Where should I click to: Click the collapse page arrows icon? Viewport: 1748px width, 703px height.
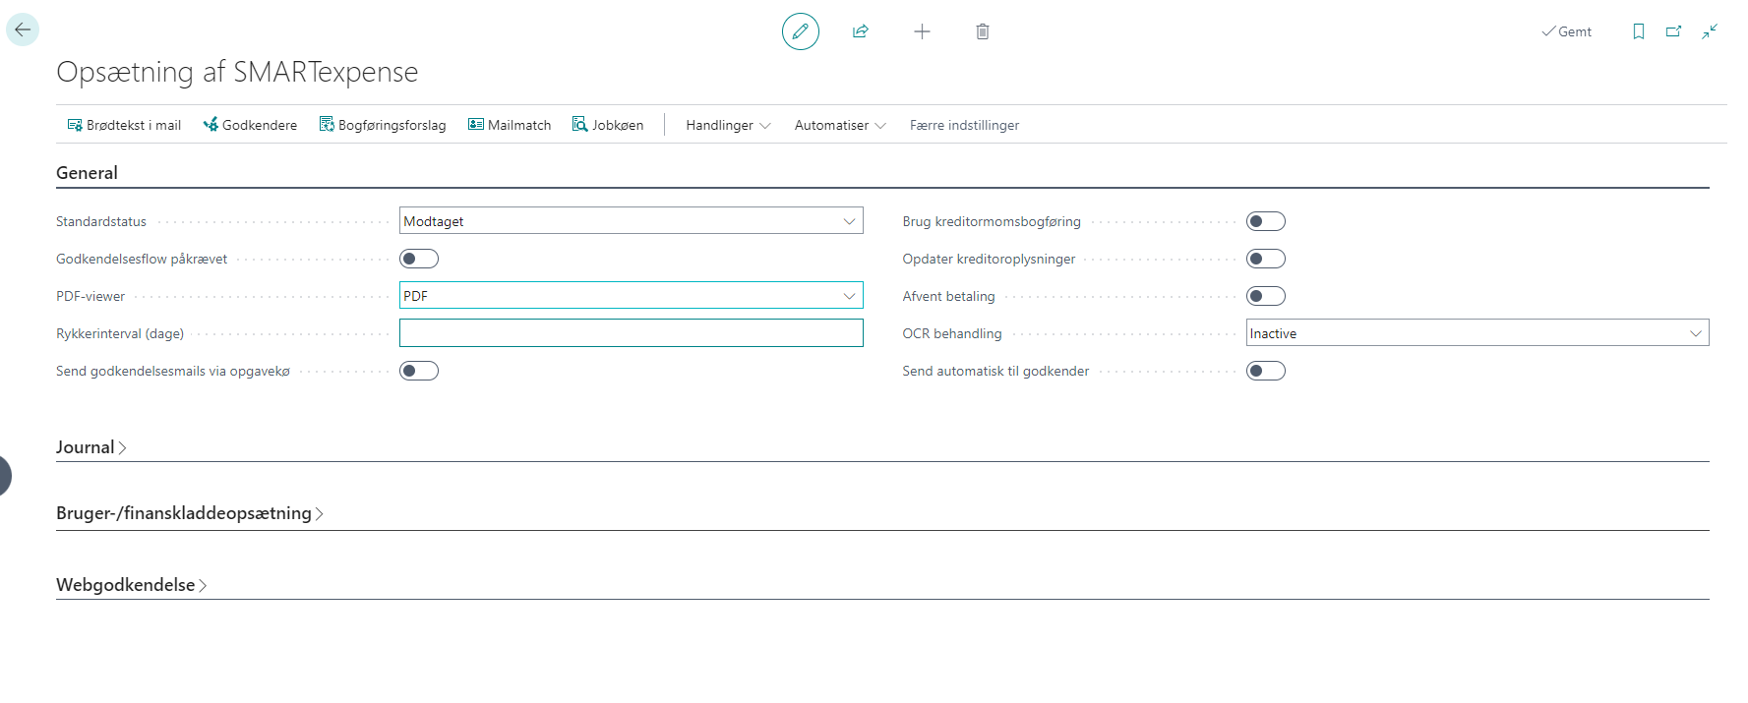pos(1711,31)
